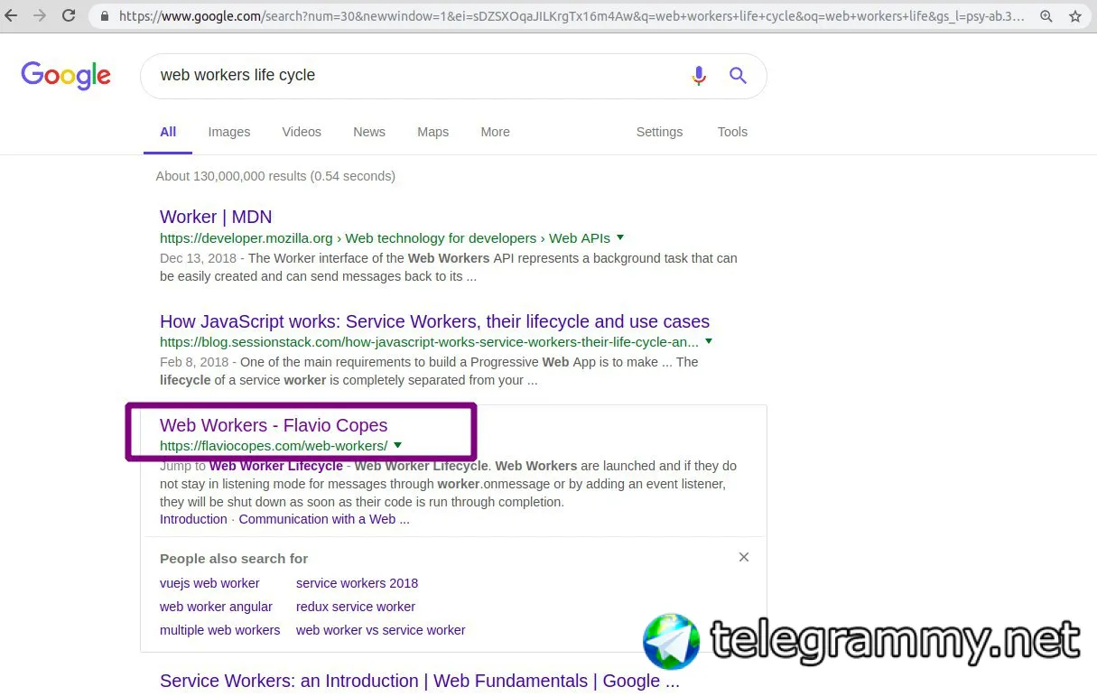This screenshot has height=696, width=1097.
Task: Click the People also search for heading
Action: click(234, 559)
